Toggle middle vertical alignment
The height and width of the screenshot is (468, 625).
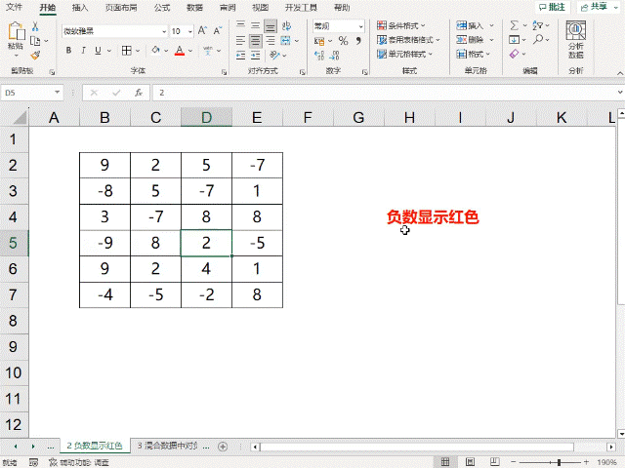[x=256, y=25]
